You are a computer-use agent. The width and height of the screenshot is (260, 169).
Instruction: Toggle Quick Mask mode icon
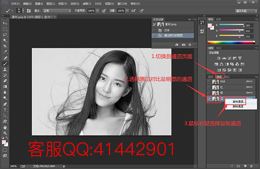click(x=5, y=150)
